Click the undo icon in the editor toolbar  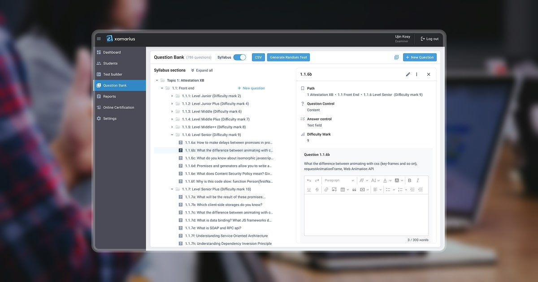(x=309, y=180)
